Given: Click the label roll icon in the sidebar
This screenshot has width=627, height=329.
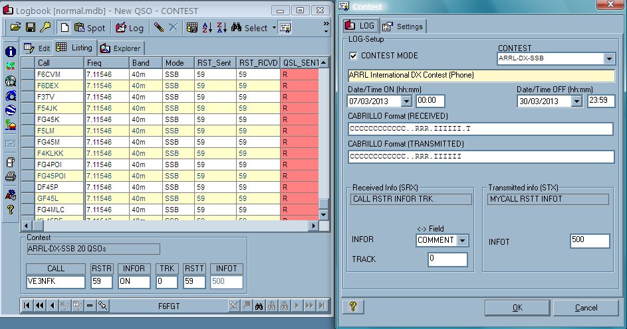Looking at the screenshot, I should click(x=11, y=162).
